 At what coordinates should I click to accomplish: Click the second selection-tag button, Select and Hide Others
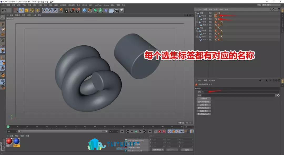[204, 102]
